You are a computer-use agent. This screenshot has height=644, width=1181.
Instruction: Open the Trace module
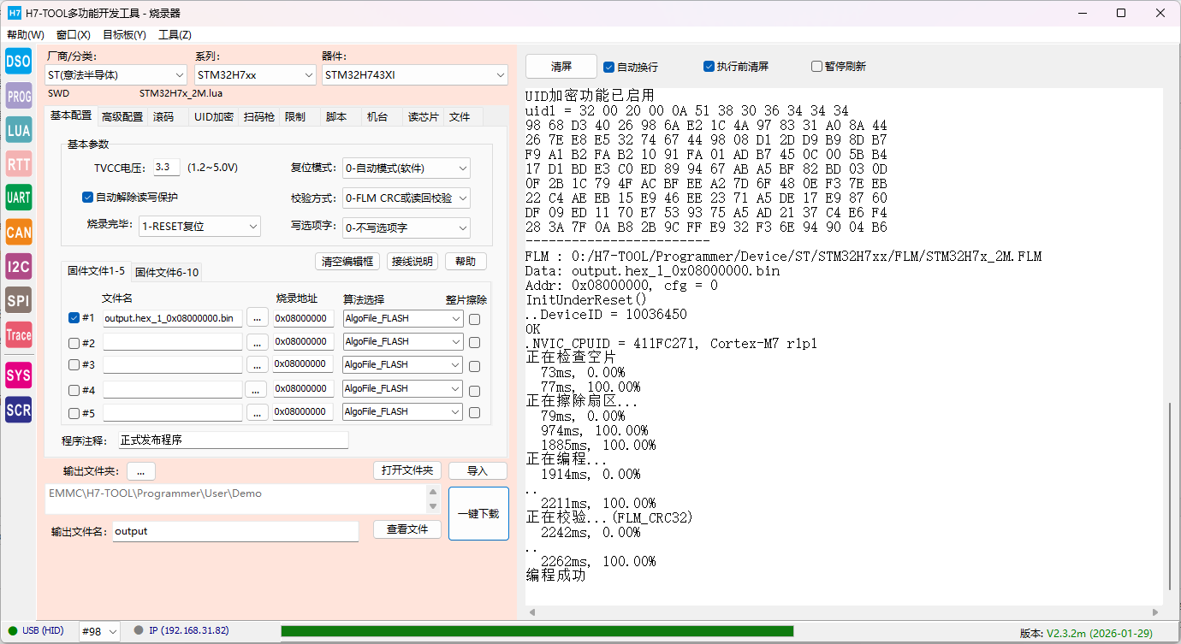19,335
